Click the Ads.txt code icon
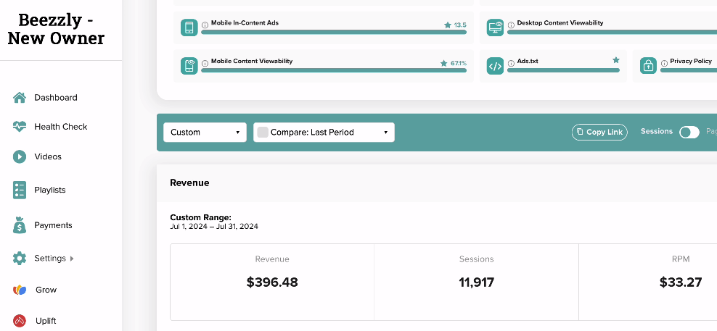Screen dimensions: 717x331 click(x=495, y=66)
